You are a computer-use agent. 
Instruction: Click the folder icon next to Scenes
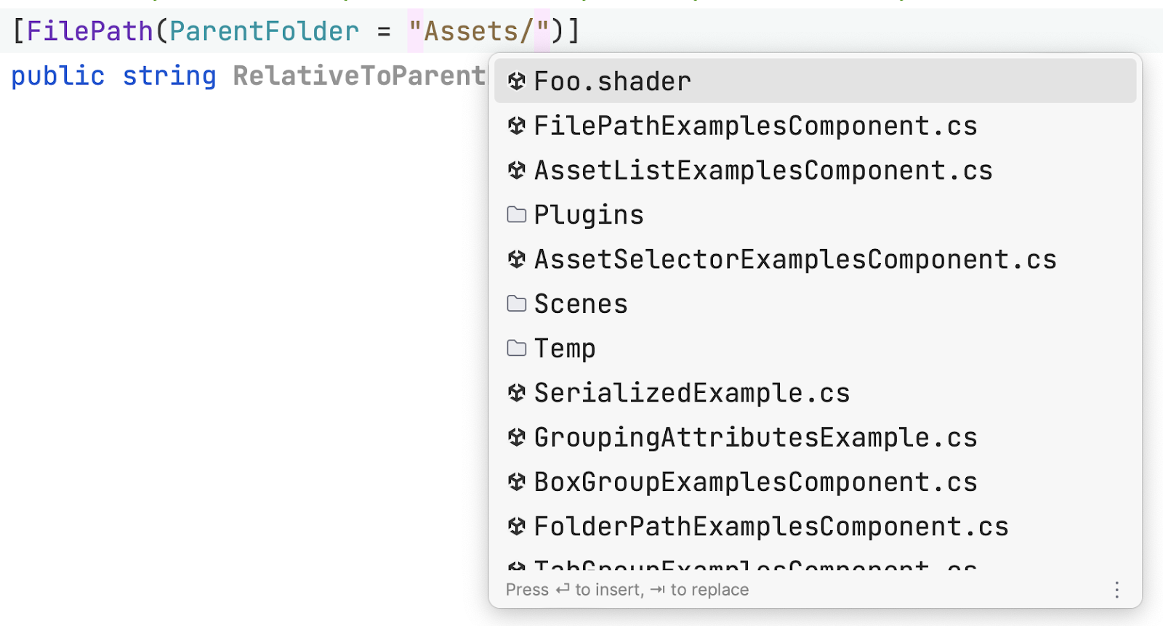pos(517,304)
